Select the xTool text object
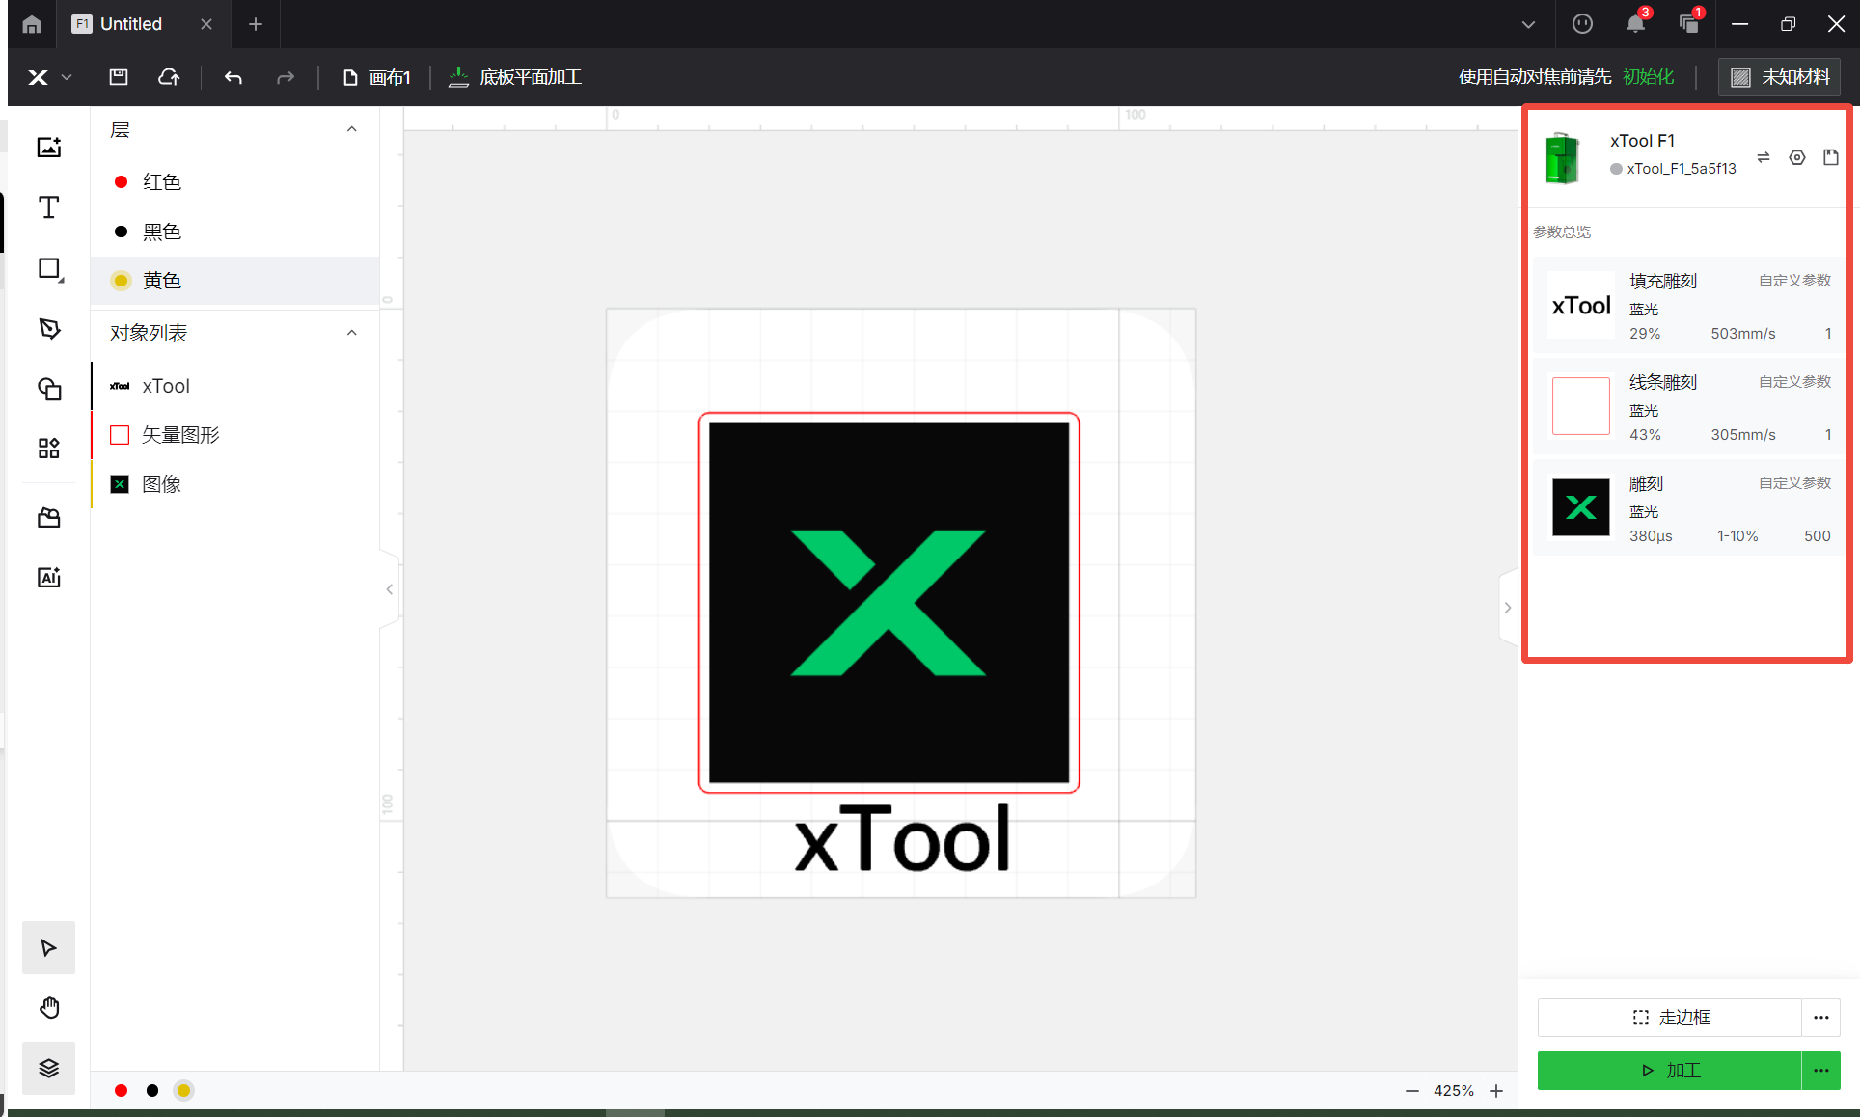 tap(235, 386)
